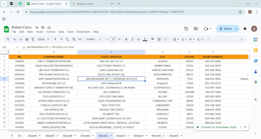
Task: Open the borders tool
Action: tap(159, 40)
